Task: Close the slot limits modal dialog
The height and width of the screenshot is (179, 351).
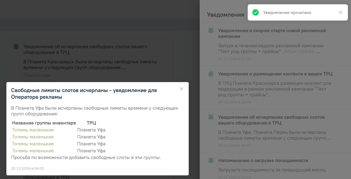Action: [181, 89]
